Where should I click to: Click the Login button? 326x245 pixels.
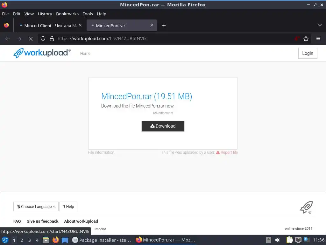pos(308,53)
